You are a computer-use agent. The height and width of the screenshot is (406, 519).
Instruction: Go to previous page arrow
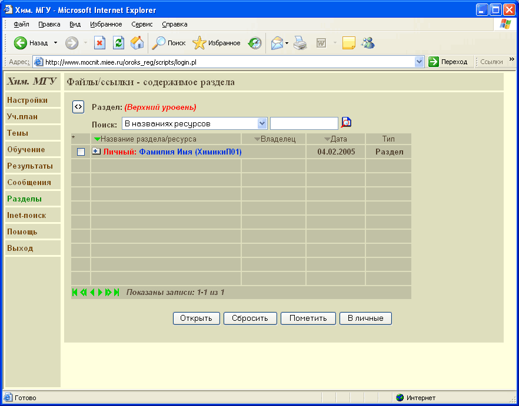[92, 292]
